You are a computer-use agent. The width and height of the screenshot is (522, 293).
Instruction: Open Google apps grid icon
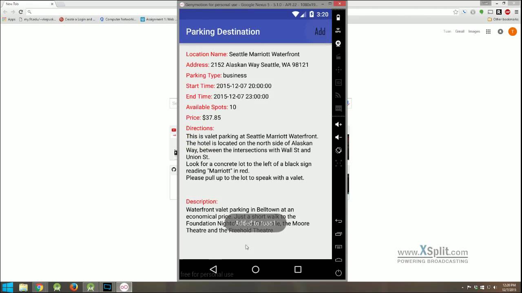pos(488,31)
